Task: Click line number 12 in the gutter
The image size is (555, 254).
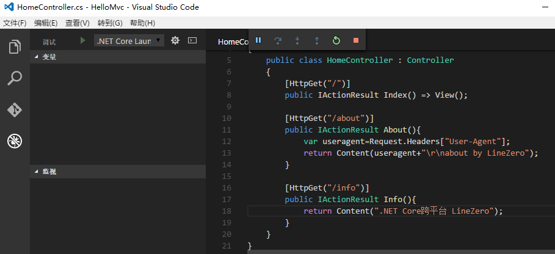Action: (227, 141)
